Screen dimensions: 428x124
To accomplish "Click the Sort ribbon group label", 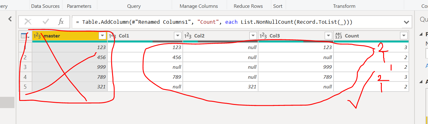I will [278, 6].
